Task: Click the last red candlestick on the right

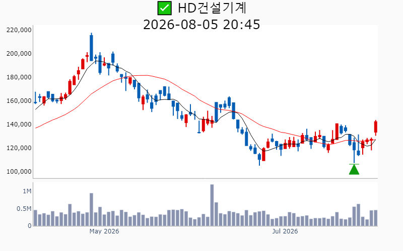Action: point(375,128)
